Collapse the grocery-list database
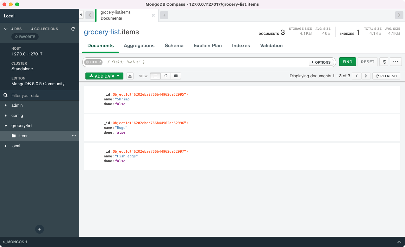 click(x=6, y=126)
